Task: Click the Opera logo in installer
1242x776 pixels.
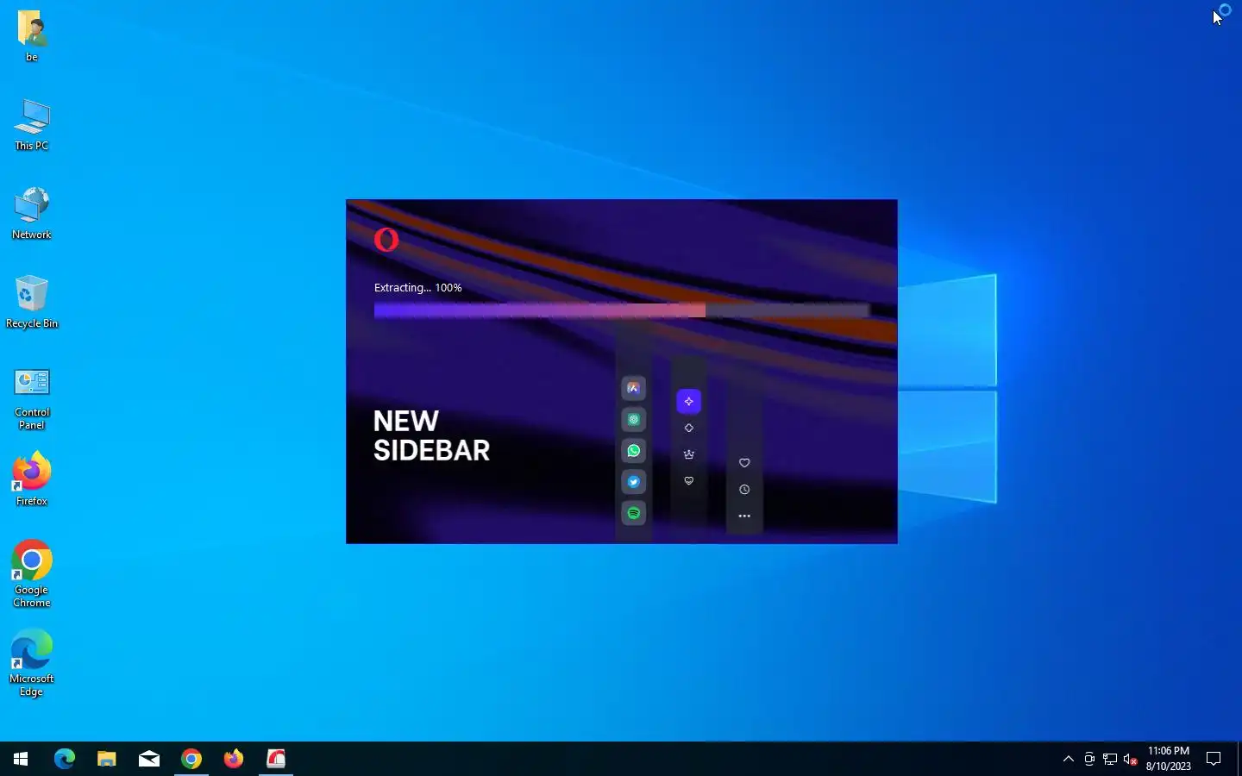Action: [x=386, y=240]
